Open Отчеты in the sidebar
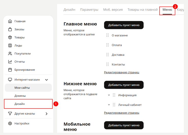This screenshot has height=135, width=188. point(28,62)
